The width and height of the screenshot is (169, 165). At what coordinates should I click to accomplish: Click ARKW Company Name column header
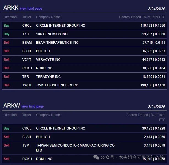coord(48,115)
